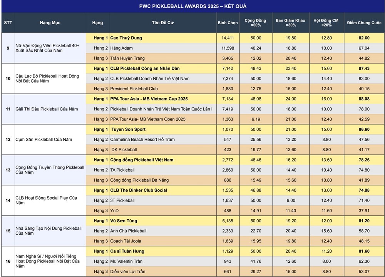Click the Ban Giám Khảo ×30% header
This screenshot has height=277, width=385.
[291, 23]
